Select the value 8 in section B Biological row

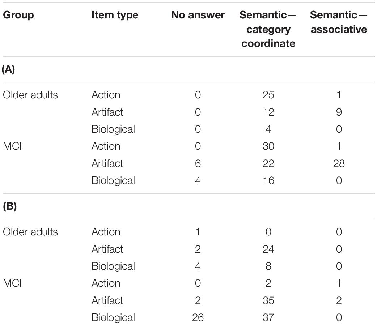click(268, 266)
